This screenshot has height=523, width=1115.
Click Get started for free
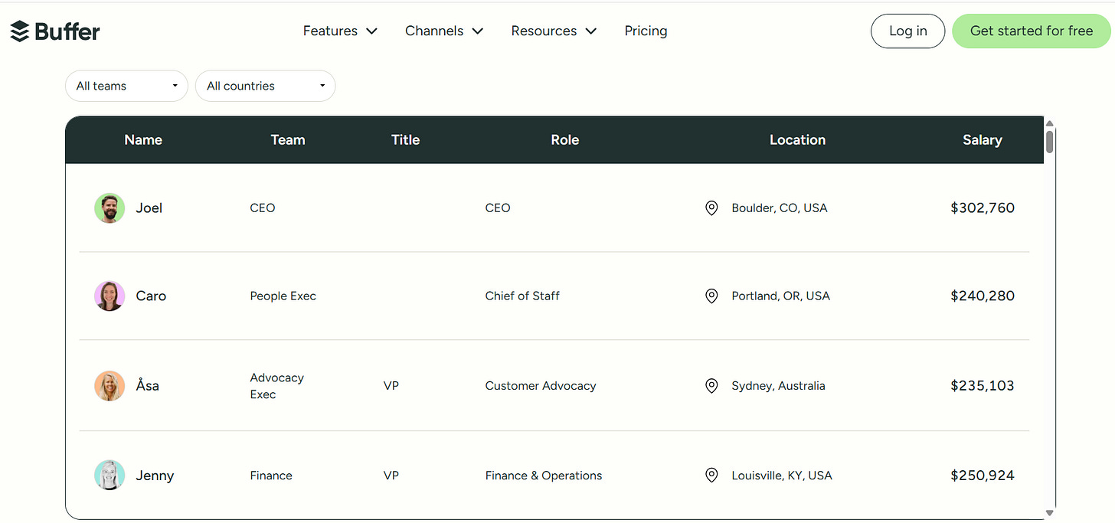(1032, 31)
